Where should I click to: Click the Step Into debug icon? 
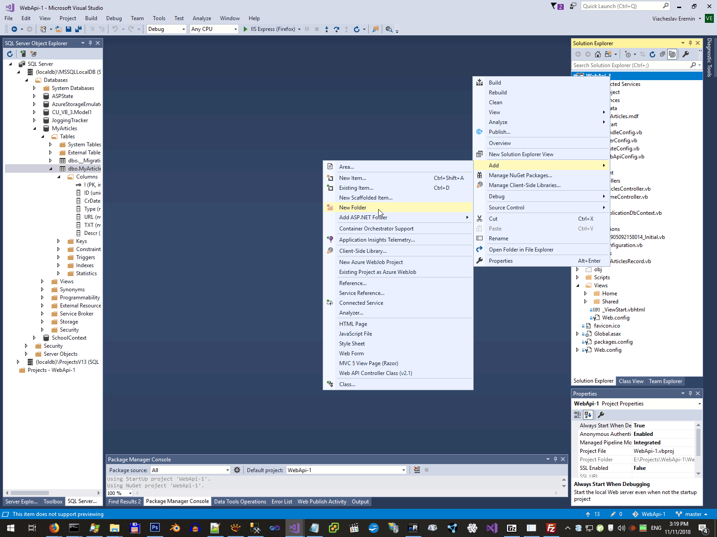pos(327,29)
